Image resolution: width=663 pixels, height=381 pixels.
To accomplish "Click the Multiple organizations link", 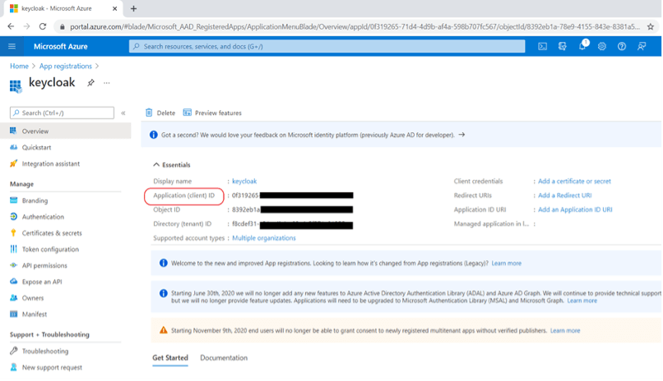I will (264, 238).
